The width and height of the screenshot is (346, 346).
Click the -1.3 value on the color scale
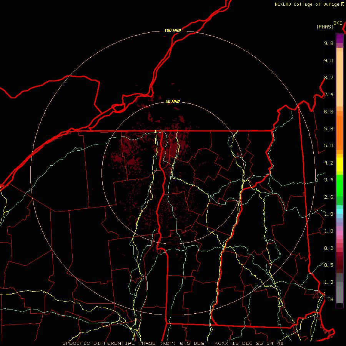coord(327,282)
